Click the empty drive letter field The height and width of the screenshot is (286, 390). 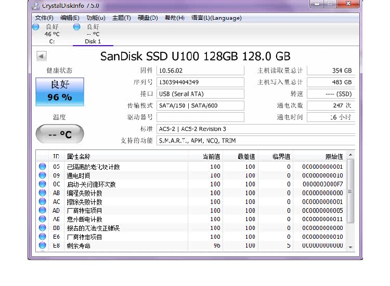tap(200, 117)
